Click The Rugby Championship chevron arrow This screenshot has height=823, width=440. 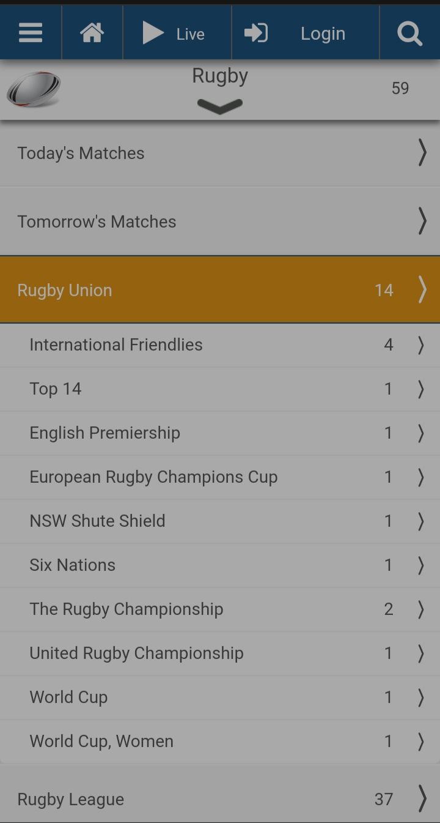click(x=421, y=609)
